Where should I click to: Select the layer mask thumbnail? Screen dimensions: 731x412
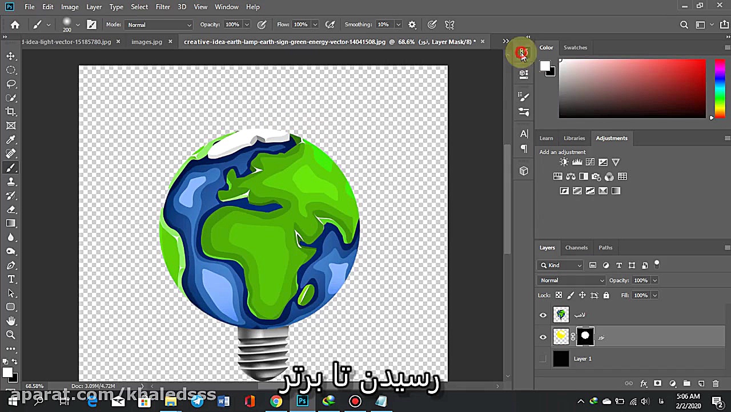pos(585,337)
